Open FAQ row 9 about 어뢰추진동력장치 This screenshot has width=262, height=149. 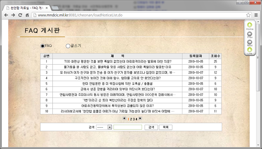coord(118,106)
